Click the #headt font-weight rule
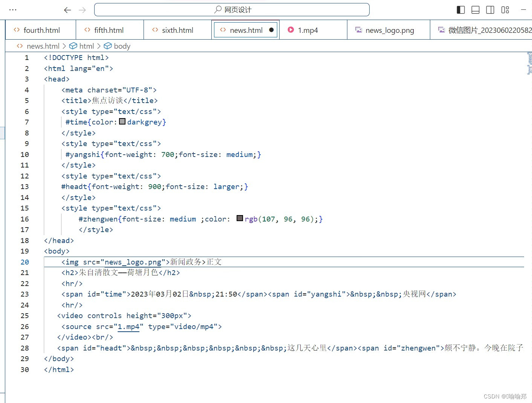 coord(154,187)
